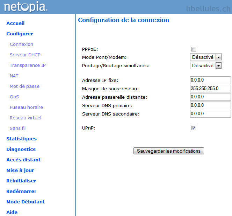
Task: Open QoS settings
Action: tap(14, 97)
